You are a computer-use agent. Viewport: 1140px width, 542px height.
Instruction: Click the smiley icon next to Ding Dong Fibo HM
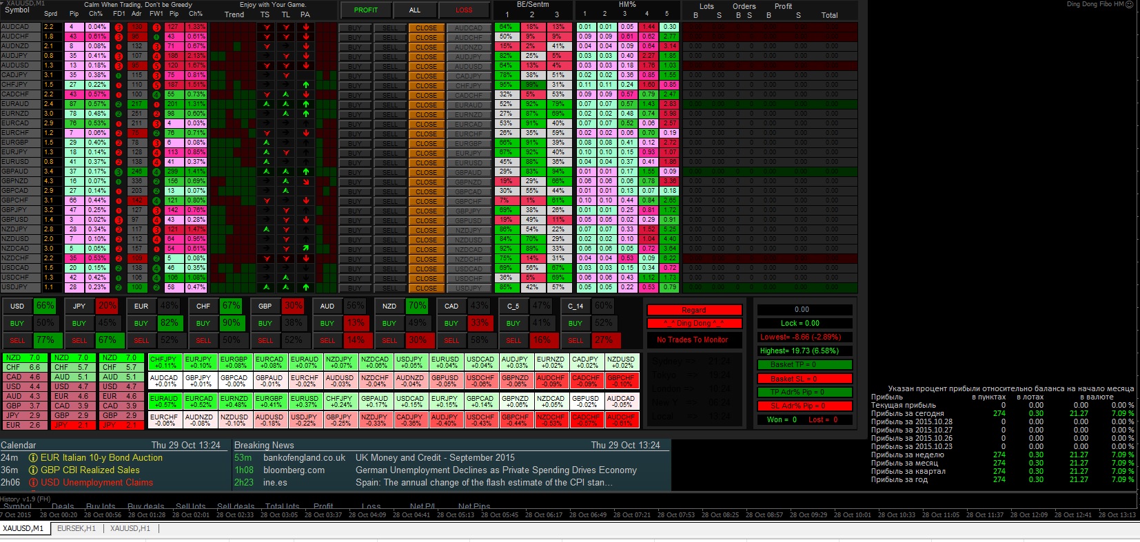tap(1129, 4)
